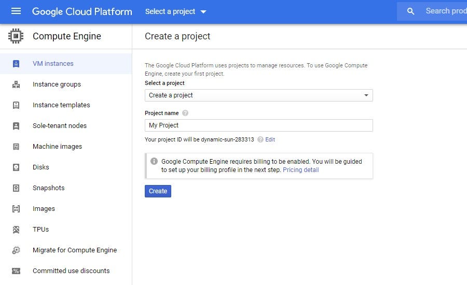Click the Instance groups icon

(16, 84)
